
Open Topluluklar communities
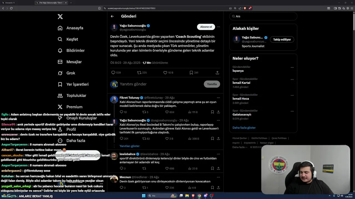click(x=72, y=96)
